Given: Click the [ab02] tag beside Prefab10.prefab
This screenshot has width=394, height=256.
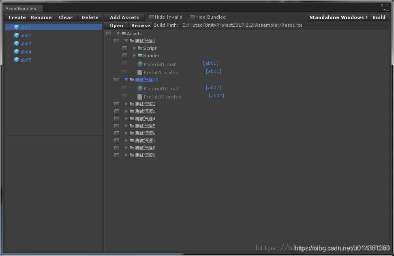Looking at the screenshot, I should (216, 96).
